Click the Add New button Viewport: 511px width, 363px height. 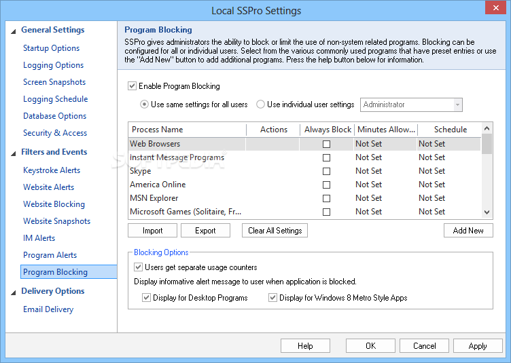[x=468, y=231]
